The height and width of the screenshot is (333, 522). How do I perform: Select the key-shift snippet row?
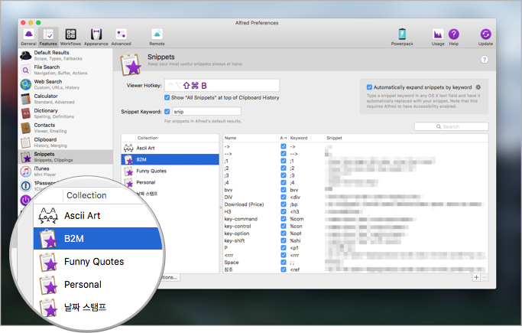(355, 240)
